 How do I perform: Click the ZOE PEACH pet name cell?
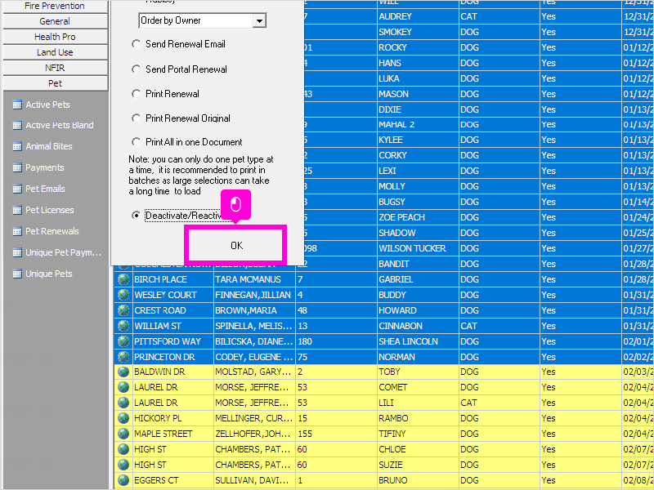(418, 217)
